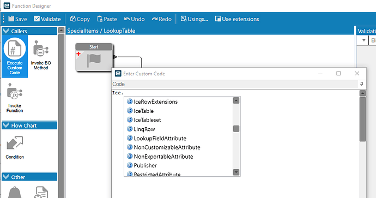The width and height of the screenshot is (376, 198).
Task: Click the Start node output arrow connector
Action: pos(116,57)
